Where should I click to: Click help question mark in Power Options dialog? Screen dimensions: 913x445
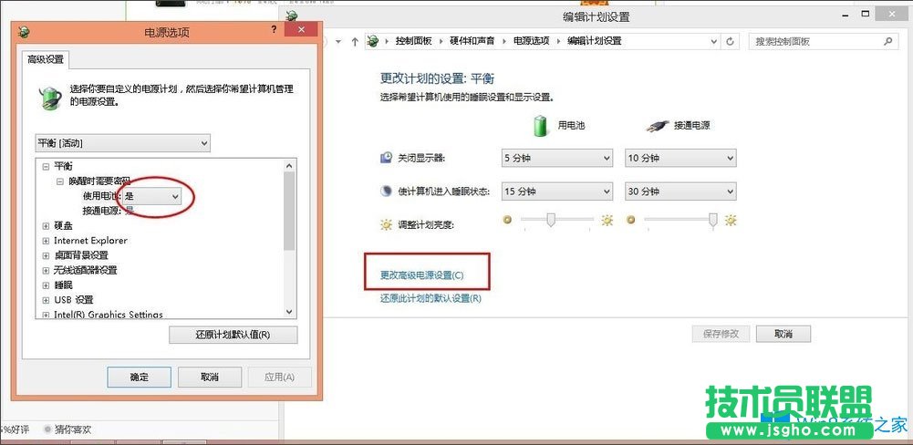275,30
